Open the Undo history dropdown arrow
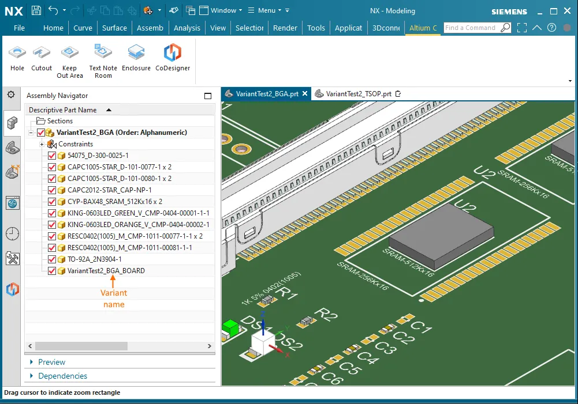 point(64,10)
